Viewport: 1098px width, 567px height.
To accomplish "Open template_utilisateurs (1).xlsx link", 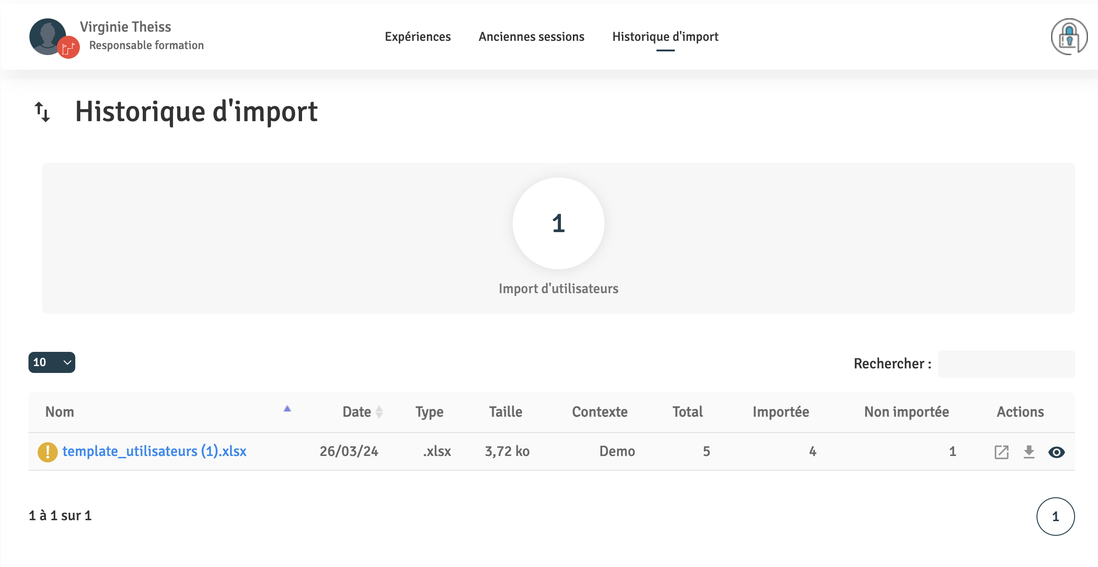I will coord(154,451).
